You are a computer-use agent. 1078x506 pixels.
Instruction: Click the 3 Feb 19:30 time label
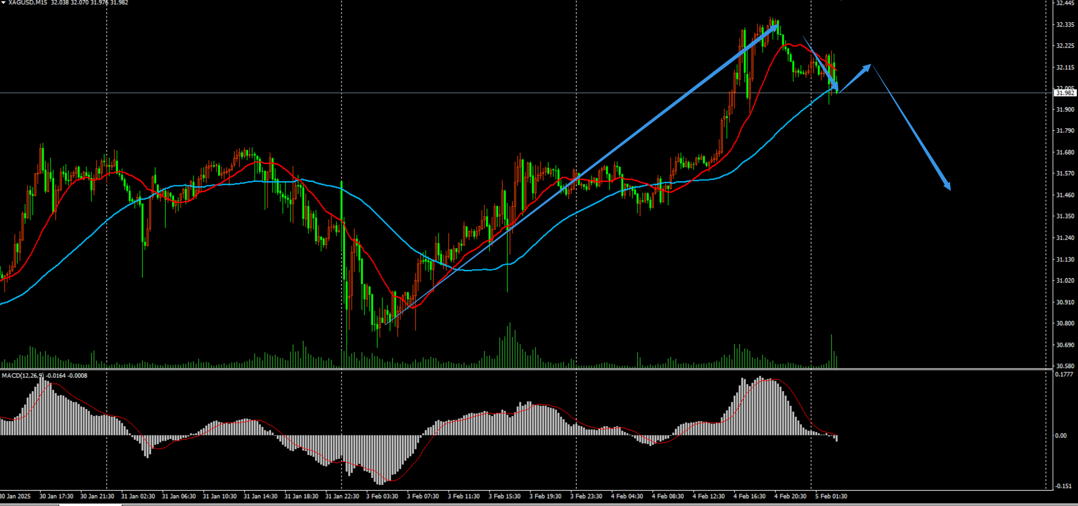click(x=545, y=496)
